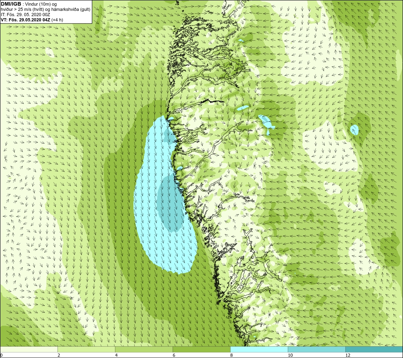Image resolution: width=403 pixels, height=358 pixels.
Task: Click the 6–8 m/s dark green band
Action: [x=201, y=349]
